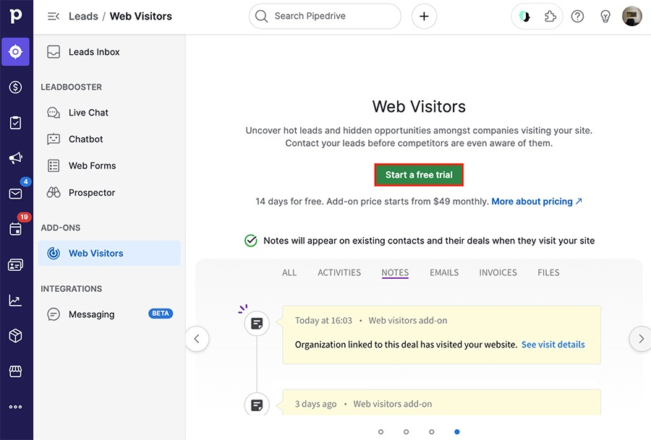This screenshot has width=651, height=440.
Task: Open the Help question mark icon
Action: click(577, 17)
